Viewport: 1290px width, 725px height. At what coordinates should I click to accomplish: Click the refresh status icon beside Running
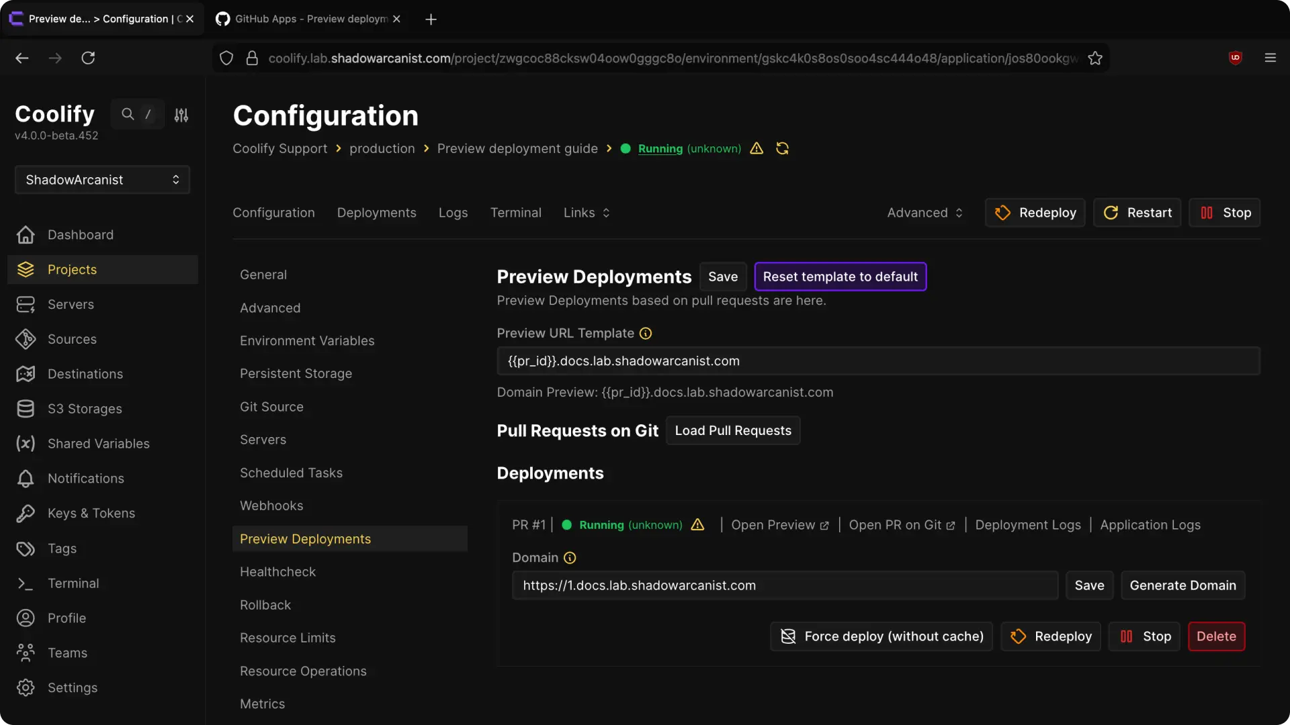tap(782, 148)
